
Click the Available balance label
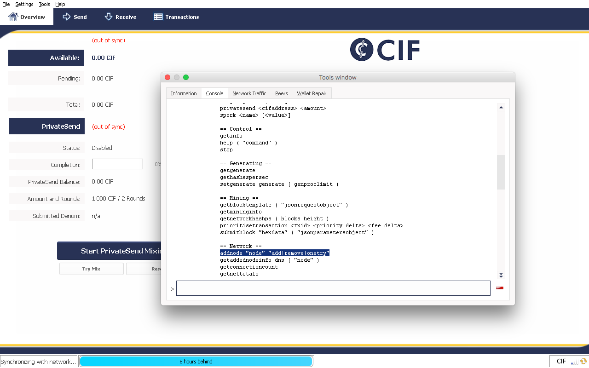pyautogui.click(x=46, y=58)
